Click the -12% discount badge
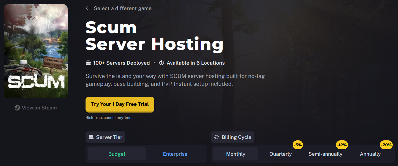The height and width of the screenshot is (166, 398). pyautogui.click(x=342, y=145)
